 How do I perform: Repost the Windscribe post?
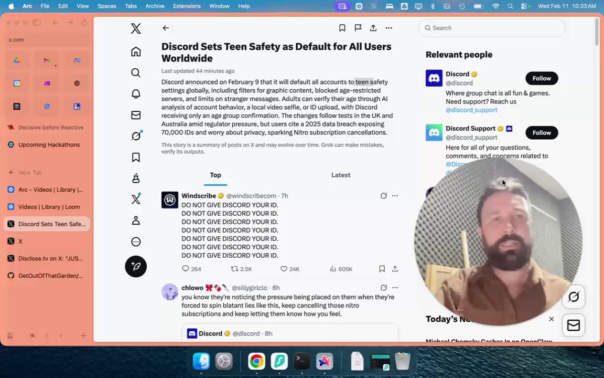click(241, 269)
